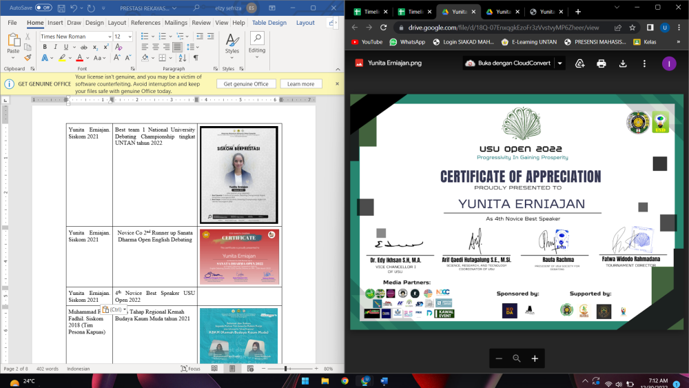Click the Decrease Indent icon
The image size is (689, 388).
click(200, 37)
